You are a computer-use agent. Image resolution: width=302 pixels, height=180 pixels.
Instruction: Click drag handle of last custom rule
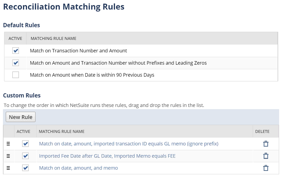click(x=8, y=168)
